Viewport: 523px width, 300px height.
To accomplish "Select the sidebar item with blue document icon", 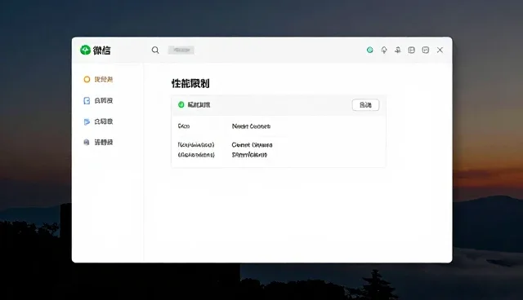I will pyautogui.click(x=98, y=100).
